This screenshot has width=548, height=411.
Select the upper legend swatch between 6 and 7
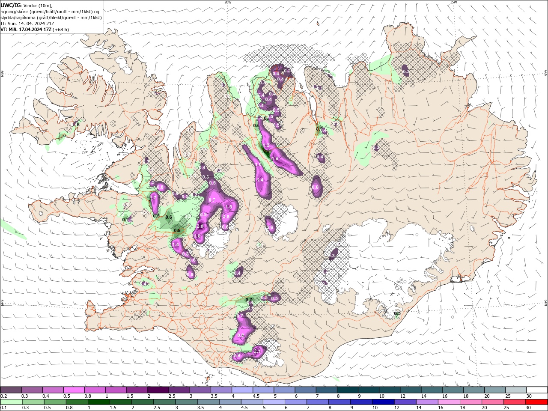305,390
